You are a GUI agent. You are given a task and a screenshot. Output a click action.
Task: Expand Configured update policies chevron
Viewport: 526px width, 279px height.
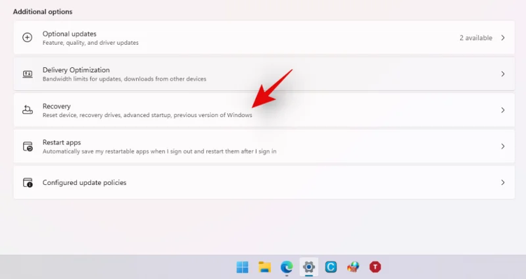pos(503,183)
